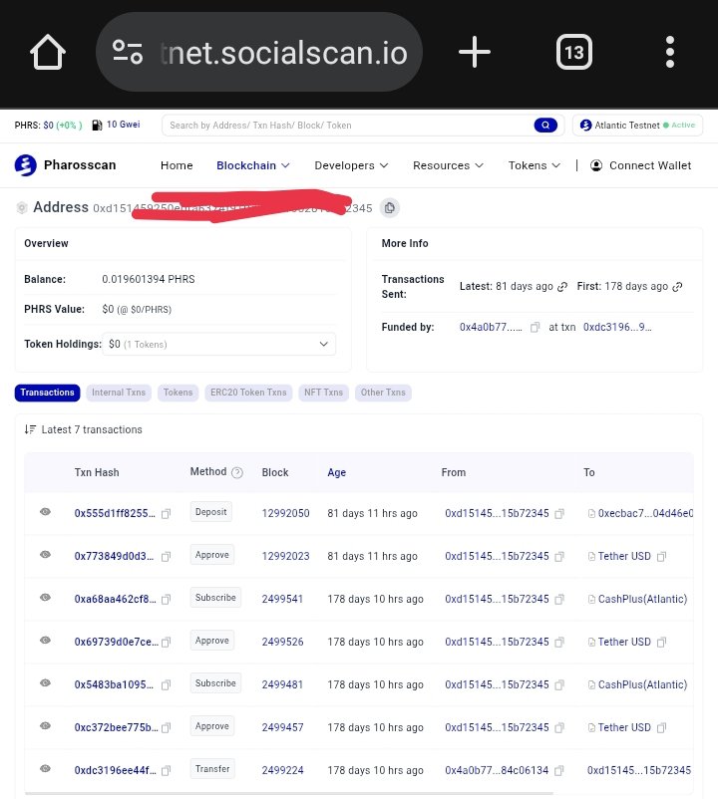Image resolution: width=718 pixels, height=799 pixels.
Task: Open funder address 0x4a0b77 link
Action: point(491,327)
